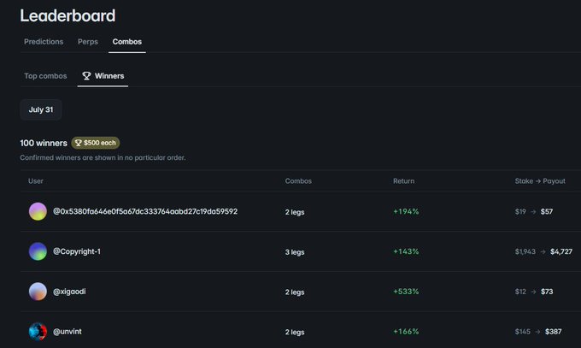
Task: Click the $73 payout value
Action: [x=547, y=292]
